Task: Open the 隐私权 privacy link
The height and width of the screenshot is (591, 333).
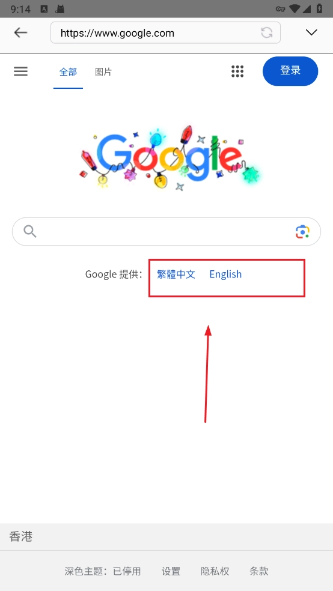Action: [215, 571]
